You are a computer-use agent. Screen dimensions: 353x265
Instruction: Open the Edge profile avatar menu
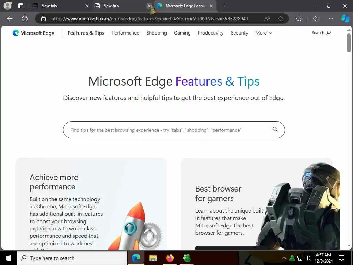pyautogui.click(x=8, y=6)
